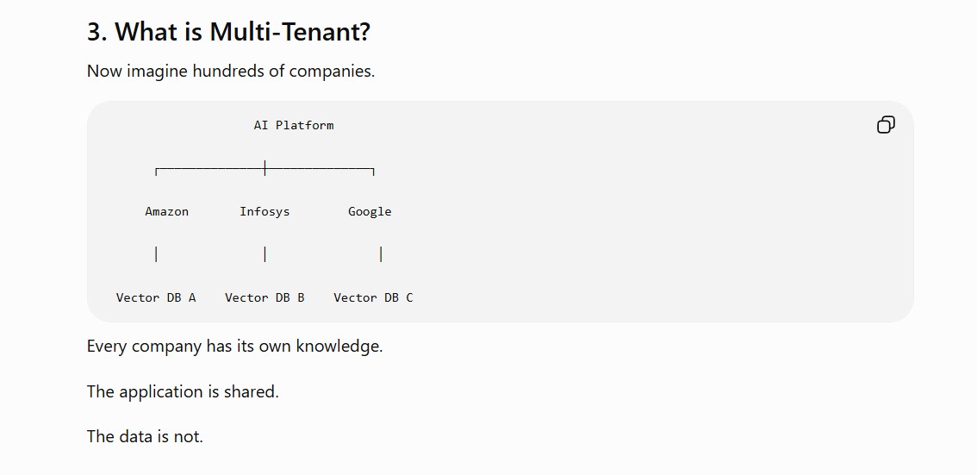977x475 pixels.
Task: Click 'Now imagine hundreds of companies' sentence
Action: point(231,71)
